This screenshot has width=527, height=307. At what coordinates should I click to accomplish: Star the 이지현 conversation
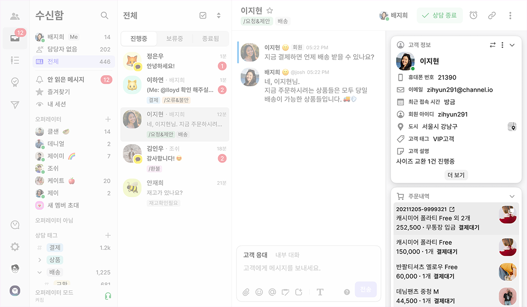coord(270,11)
